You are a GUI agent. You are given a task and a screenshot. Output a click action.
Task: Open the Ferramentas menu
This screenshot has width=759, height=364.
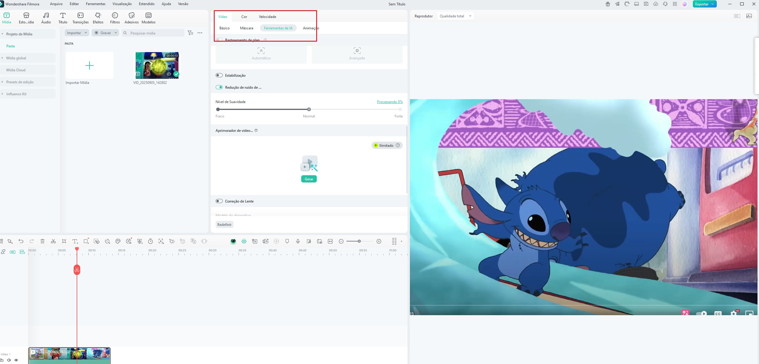click(96, 4)
